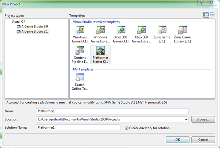This screenshot has width=220, height=148.
Task: Select the Platformer Starter Kit template
Action: [100, 55]
